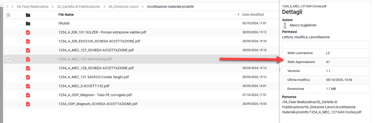Image resolution: width=375 pixels, height=123 pixels.
Task: Uncheck the 1234_A_MEC_127-SAV-Coclea.pdf row checkbox
Action: pos(8,59)
